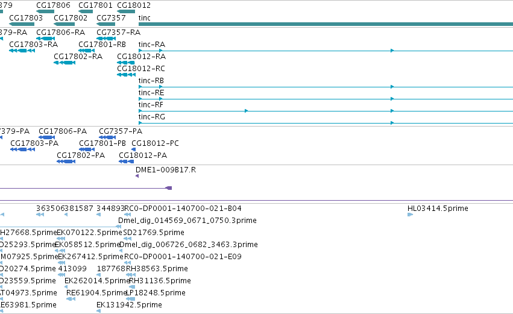The width and height of the screenshot is (513, 314).
Task: Select the tinc-RE transcript label
Action: pos(151,93)
